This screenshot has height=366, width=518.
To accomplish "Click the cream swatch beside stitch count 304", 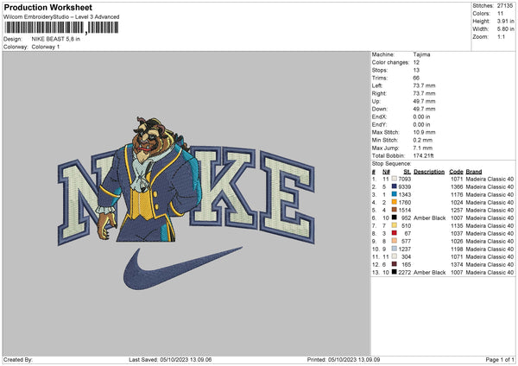I will point(395,256).
